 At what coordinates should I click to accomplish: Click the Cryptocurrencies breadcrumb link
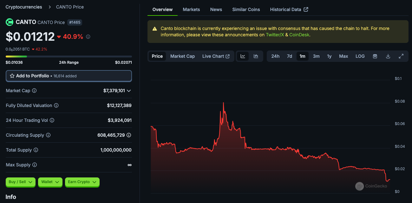click(x=24, y=7)
